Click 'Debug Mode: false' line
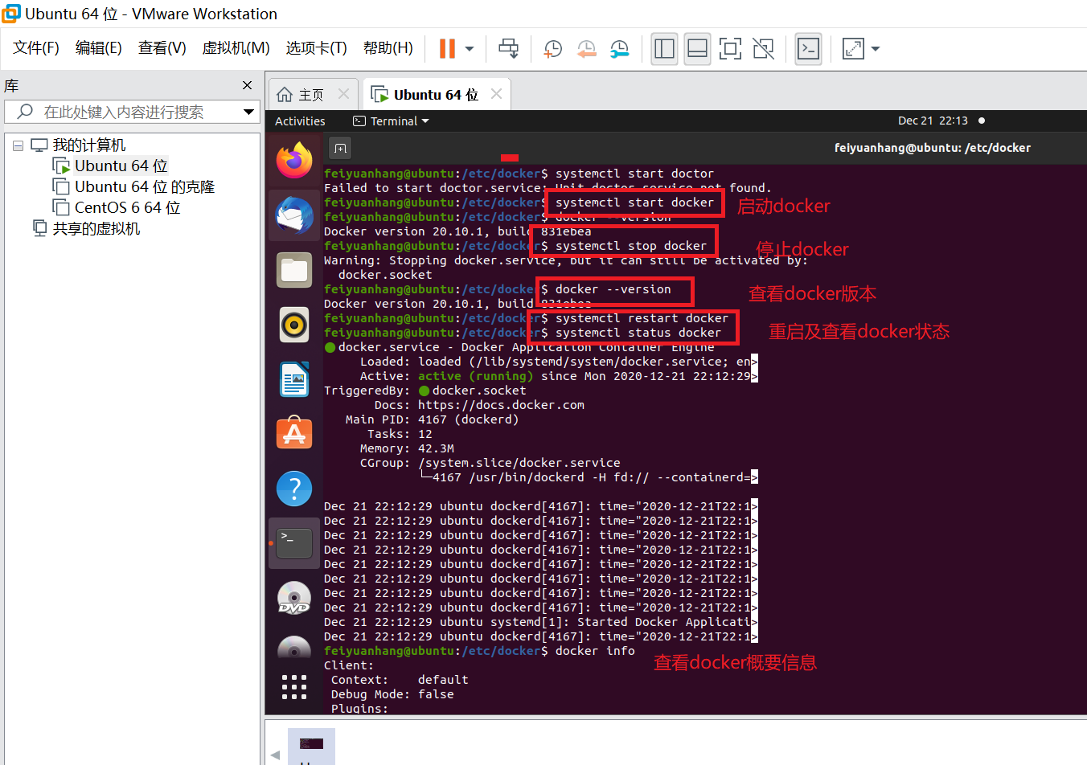1087x765 pixels. tap(392, 694)
